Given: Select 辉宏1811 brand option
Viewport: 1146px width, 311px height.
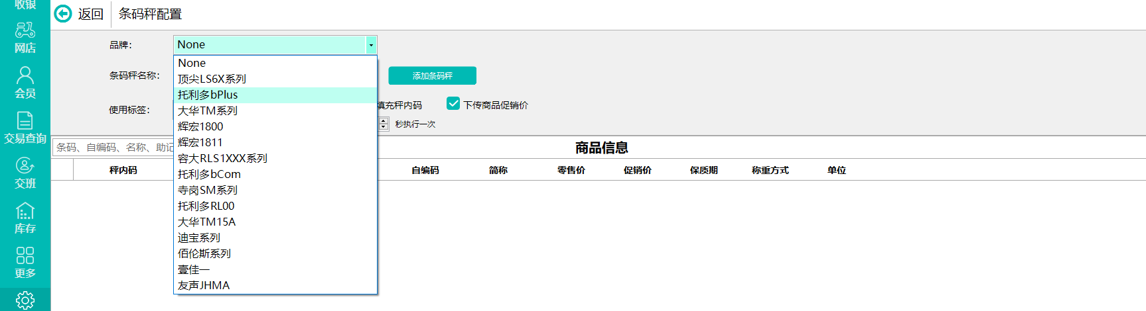Looking at the screenshot, I should pyautogui.click(x=275, y=142).
